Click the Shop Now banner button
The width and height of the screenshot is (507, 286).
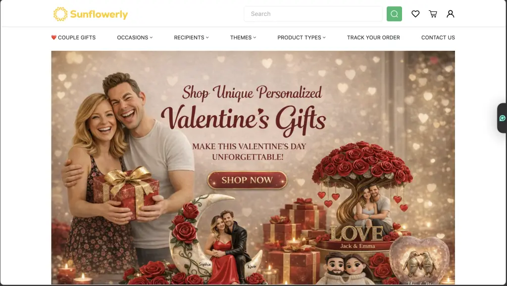[247, 180]
